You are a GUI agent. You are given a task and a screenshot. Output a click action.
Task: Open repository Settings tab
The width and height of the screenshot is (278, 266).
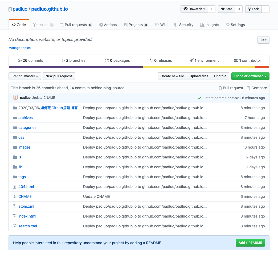coord(235,25)
